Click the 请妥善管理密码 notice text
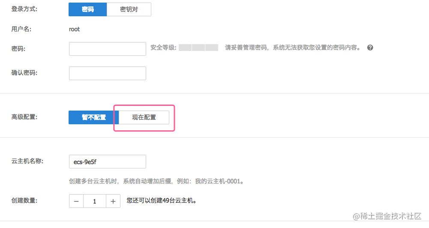The height and width of the screenshot is (228, 429). click(293, 48)
